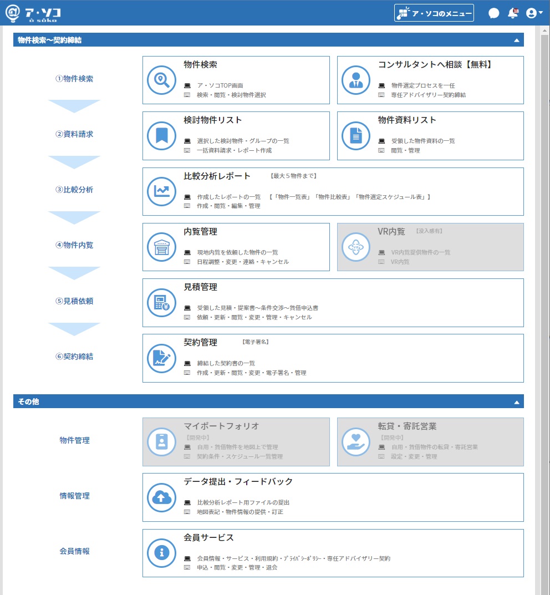Open the ア・ソコのメニュー menu button
Screen dimensions: 550x595
point(434,13)
